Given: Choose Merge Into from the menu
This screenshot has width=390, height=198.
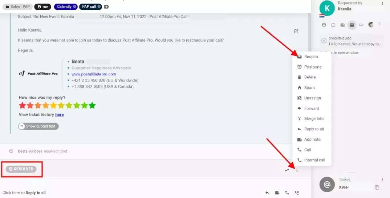Looking at the screenshot, I should (314, 119).
